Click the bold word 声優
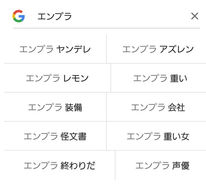 pos(181,166)
